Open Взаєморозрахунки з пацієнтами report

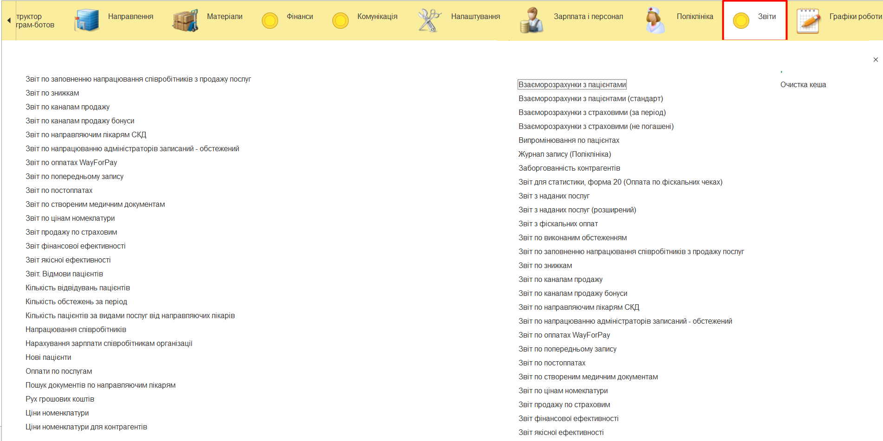[572, 85]
